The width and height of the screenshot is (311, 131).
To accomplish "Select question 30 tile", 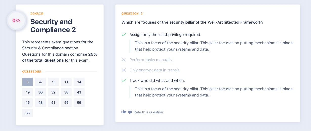I will coord(40,92).
